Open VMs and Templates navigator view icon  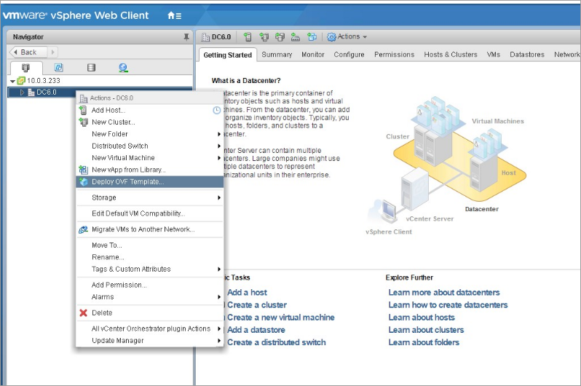click(58, 68)
